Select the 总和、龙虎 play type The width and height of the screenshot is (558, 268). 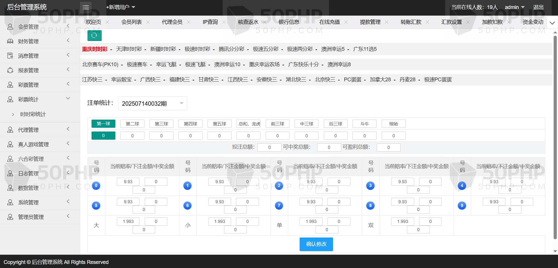coord(248,124)
